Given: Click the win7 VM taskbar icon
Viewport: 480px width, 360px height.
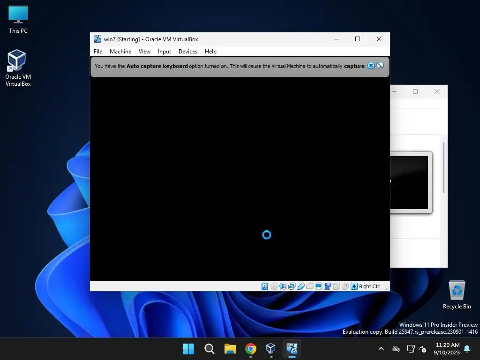Looking at the screenshot, I should pyautogui.click(x=292, y=349).
